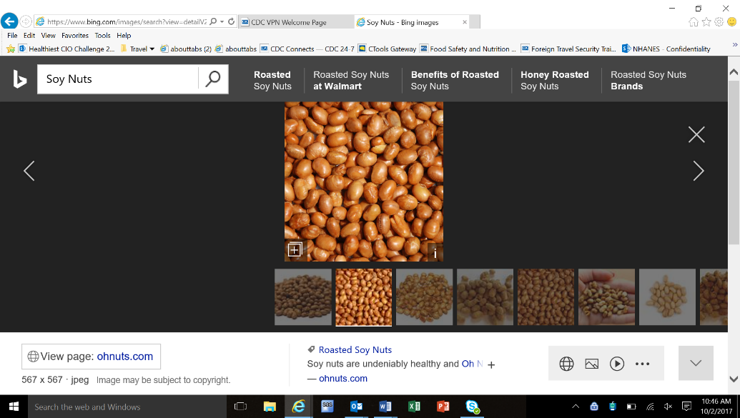
Task: Expand the Travel favorites folder dropdown
Action: point(152,49)
